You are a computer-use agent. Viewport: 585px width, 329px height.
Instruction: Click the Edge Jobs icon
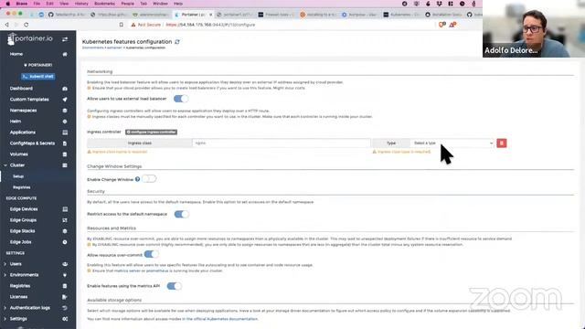pyautogui.click(x=65, y=242)
